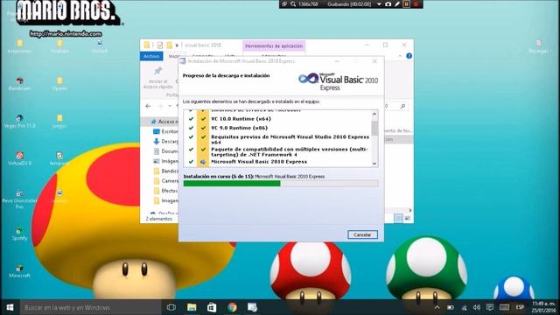Open the VirtualDJ 8 desktop shortcut
This screenshot has height=315, width=560.
(19, 158)
